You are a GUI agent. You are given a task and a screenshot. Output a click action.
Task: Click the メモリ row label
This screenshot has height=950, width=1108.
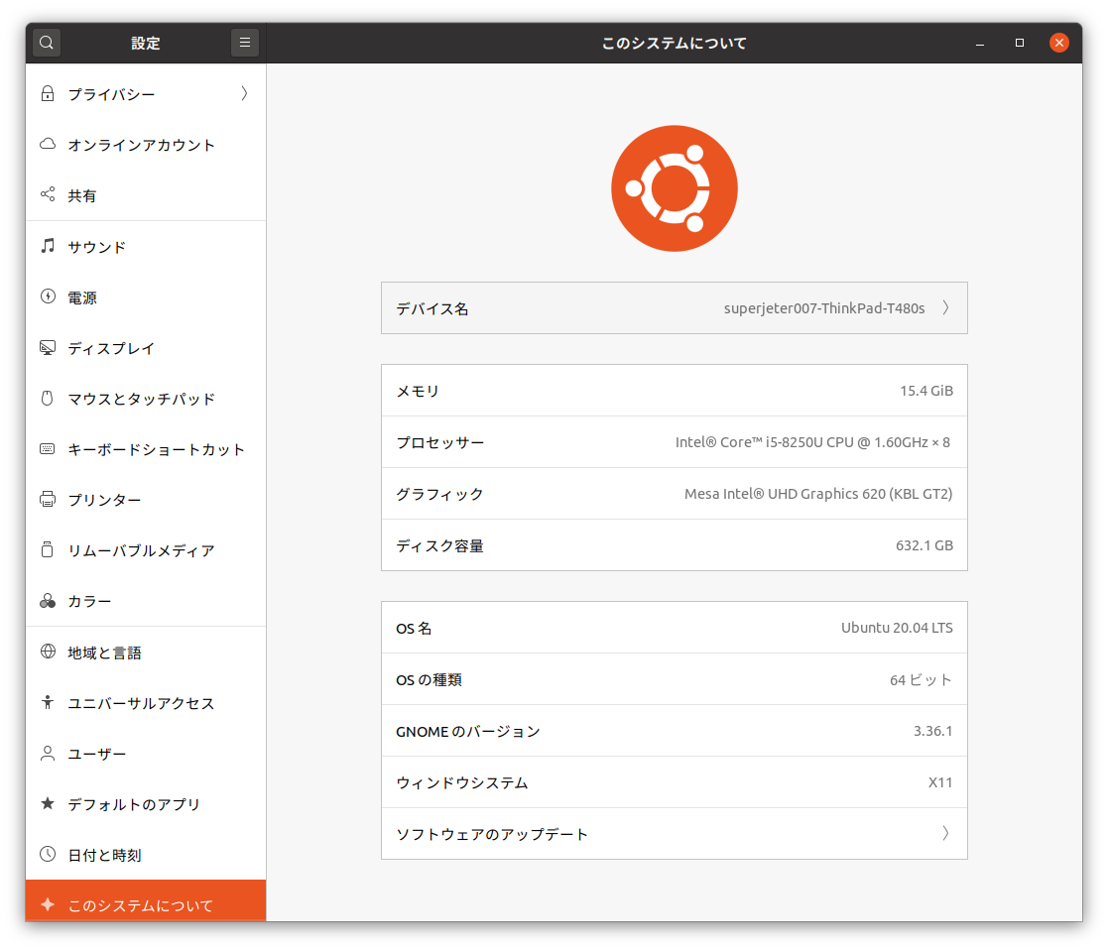(418, 391)
